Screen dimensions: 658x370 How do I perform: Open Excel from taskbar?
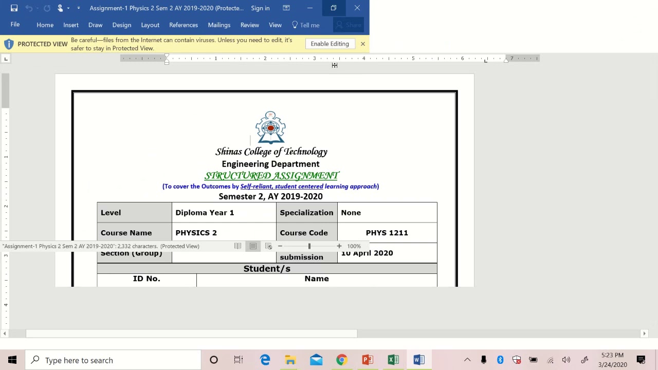tap(393, 360)
